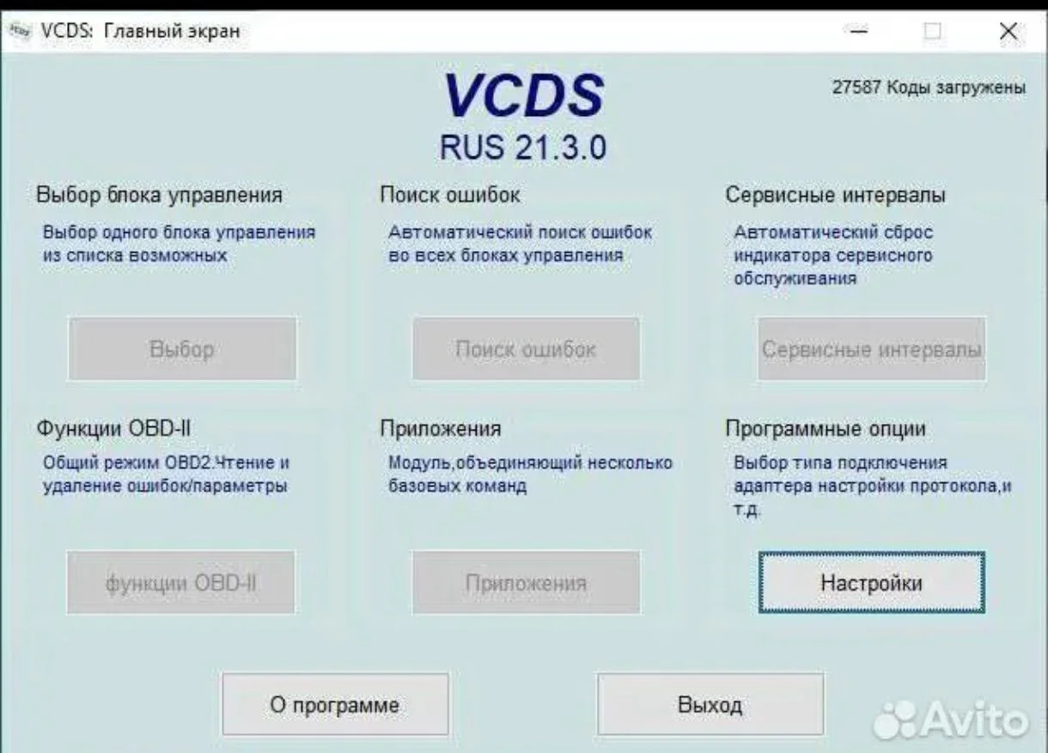Viewport: 1048px width, 753px height.
Task: Click the 'Программные опции' heading
Action: (x=826, y=427)
